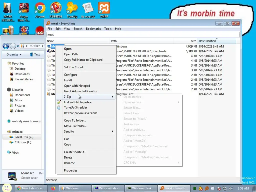Click the Notepad++ icon beside Edit with Notepad++

point(59,102)
